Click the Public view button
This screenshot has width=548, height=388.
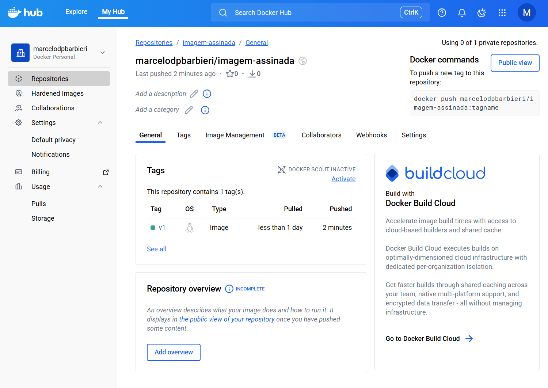(515, 63)
